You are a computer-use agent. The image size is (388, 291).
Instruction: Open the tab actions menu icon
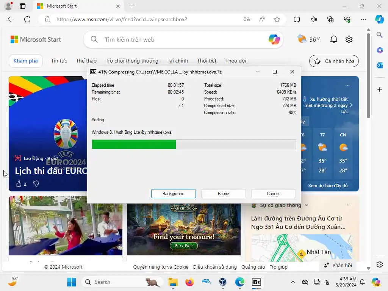point(23,6)
